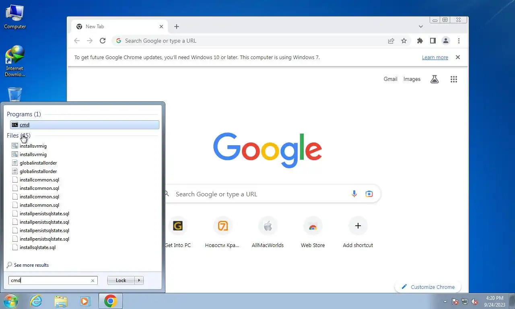Open the Get Into PC shortcut
The image size is (515, 309).
178,232
